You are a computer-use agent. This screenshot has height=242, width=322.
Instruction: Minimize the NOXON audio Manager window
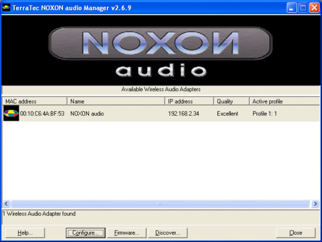coord(292,8)
